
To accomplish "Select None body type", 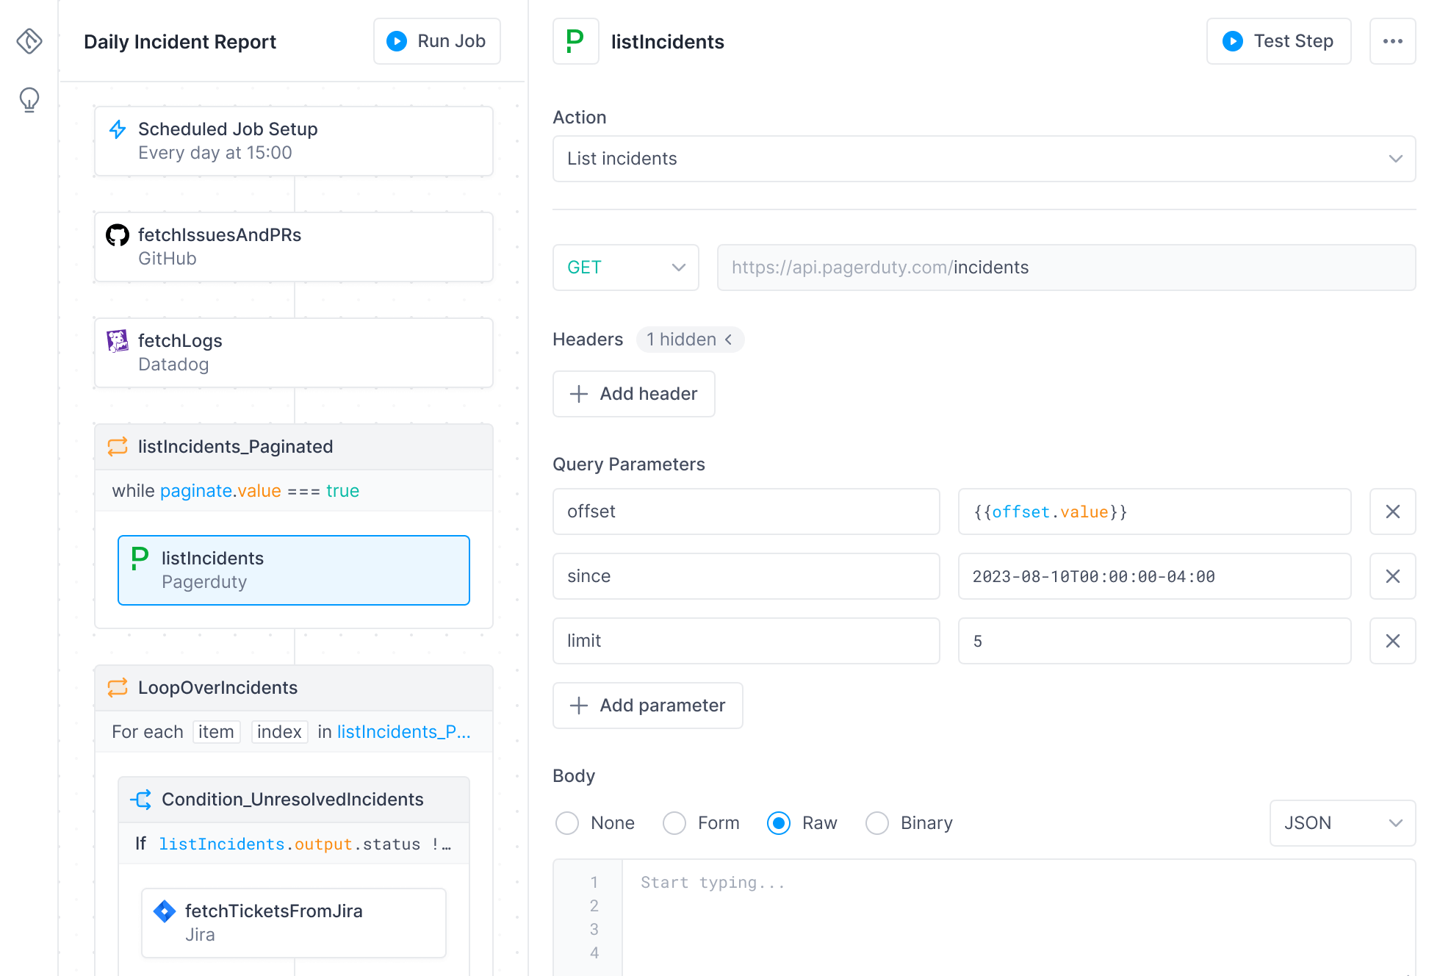I will coord(567,823).
